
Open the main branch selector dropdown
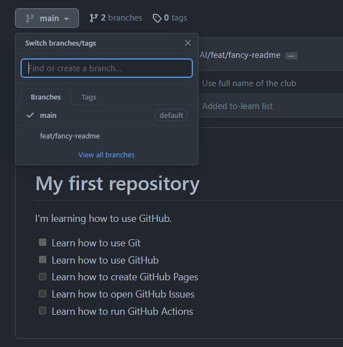click(47, 18)
